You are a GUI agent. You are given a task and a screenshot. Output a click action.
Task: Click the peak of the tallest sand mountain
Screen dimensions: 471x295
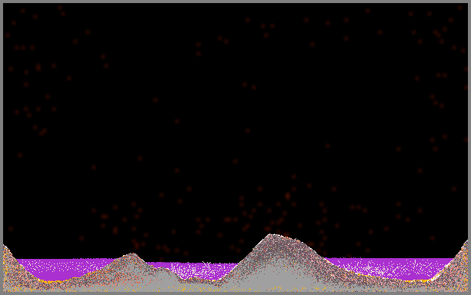272,235
